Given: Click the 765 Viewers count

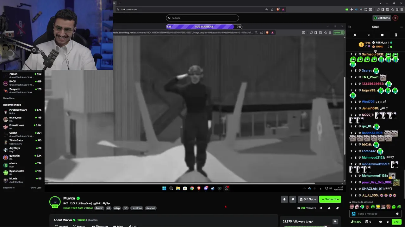Looking at the screenshot, I should coord(307,208).
